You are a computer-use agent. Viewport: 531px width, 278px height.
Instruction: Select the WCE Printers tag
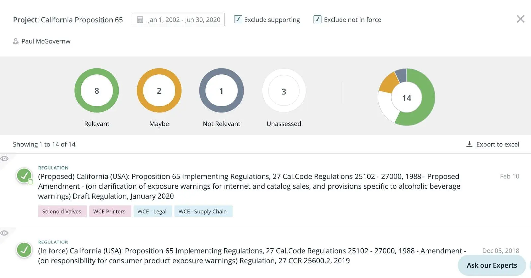coord(110,211)
